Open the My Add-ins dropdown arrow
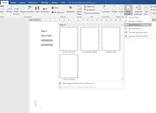 click(x=65, y=12)
